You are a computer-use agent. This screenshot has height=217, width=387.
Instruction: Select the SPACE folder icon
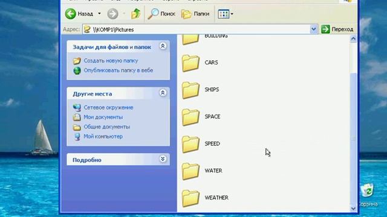[190, 117]
